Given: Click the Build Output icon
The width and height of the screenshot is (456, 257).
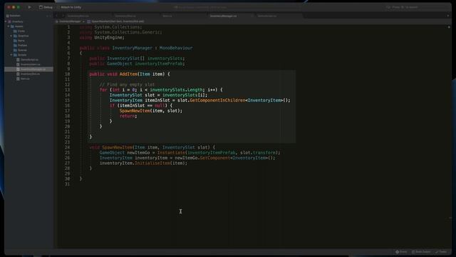Looking at the screenshot, I should pos(413,252).
